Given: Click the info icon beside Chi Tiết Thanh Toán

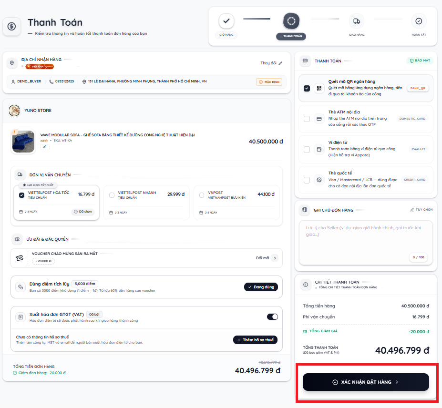Looking at the screenshot, I should [x=306, y=285].
